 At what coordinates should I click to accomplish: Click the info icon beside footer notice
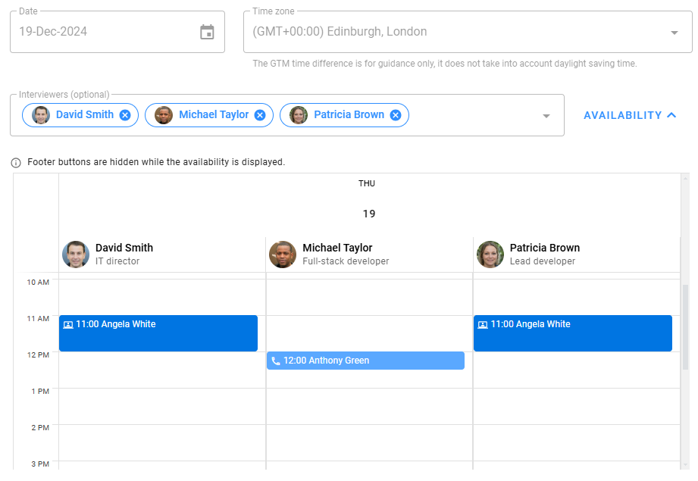(x=16, y=163)
